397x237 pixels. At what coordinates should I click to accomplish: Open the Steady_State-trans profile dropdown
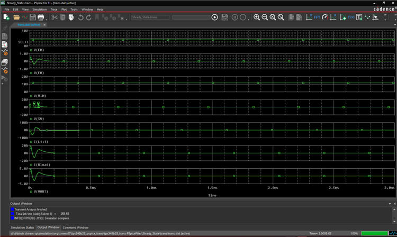tap(150, 17)
